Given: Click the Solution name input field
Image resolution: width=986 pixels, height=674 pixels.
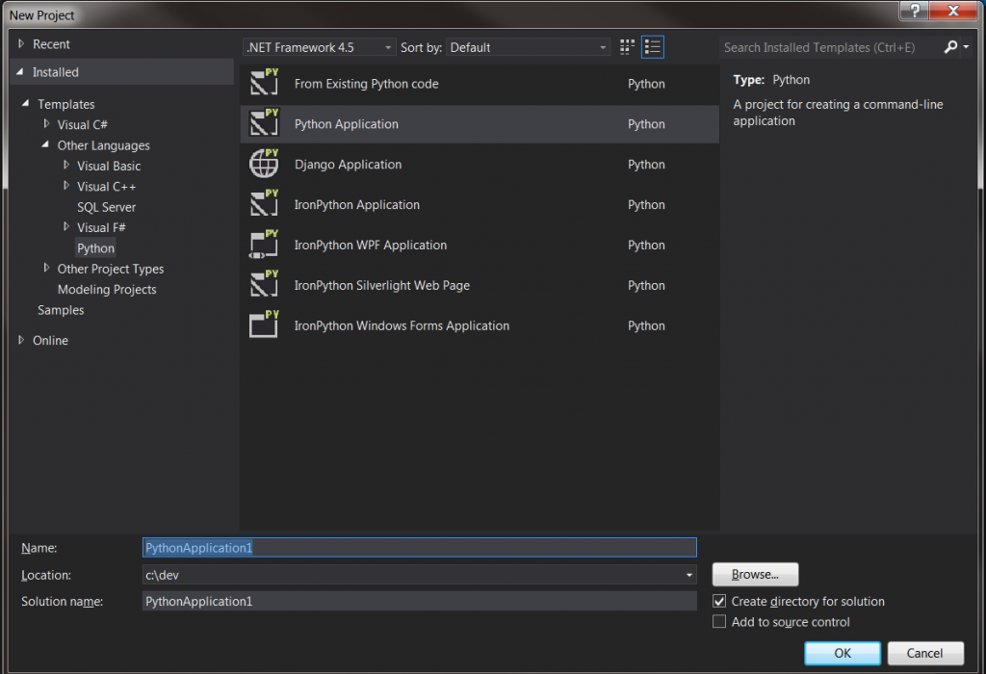Looking at the screenshot, I should (x=420, y=601).
